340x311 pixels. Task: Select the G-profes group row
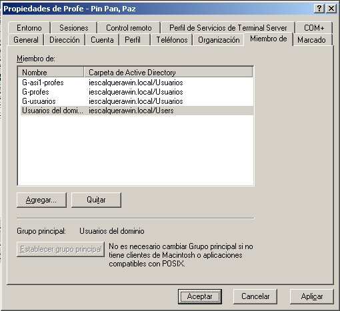pyautogui.click(x=135, y=92)
